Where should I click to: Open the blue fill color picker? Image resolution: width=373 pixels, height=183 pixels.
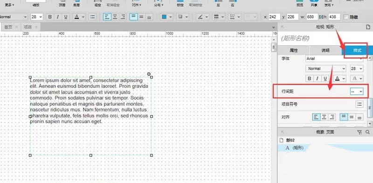coord(166,17)
